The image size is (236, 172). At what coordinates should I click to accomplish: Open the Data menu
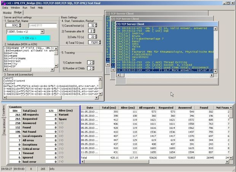[5, 8]
